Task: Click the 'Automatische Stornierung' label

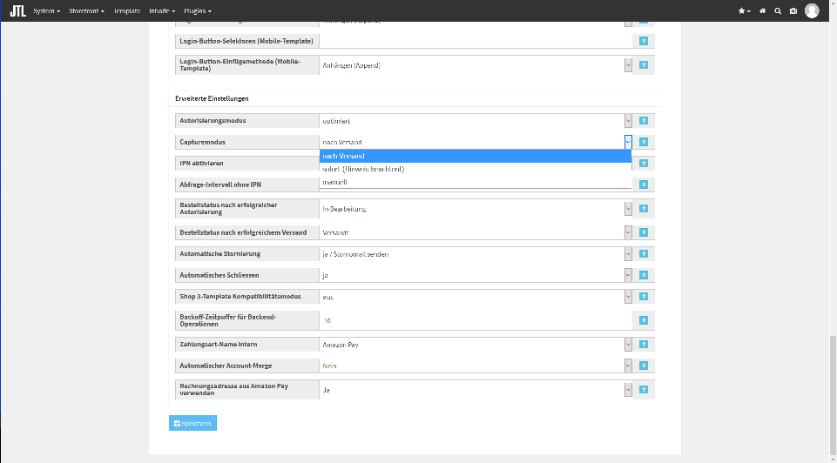Action: click(220, 254)
